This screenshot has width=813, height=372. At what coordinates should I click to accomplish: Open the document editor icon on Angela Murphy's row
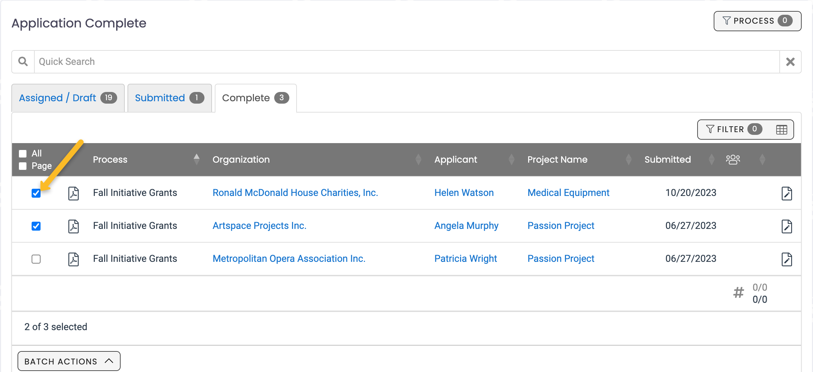[x=787, y=226]
